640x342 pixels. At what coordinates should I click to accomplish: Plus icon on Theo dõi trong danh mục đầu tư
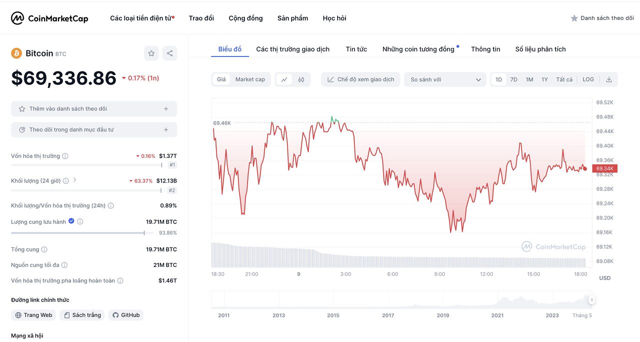click(166, 129)
